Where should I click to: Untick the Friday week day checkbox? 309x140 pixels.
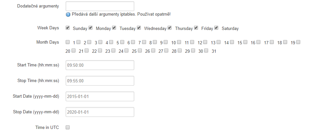point(196,28)
